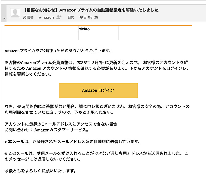206x178 pixels.
Task: Click the note 本メールは、ご登録された
Action: click(72, 142)
